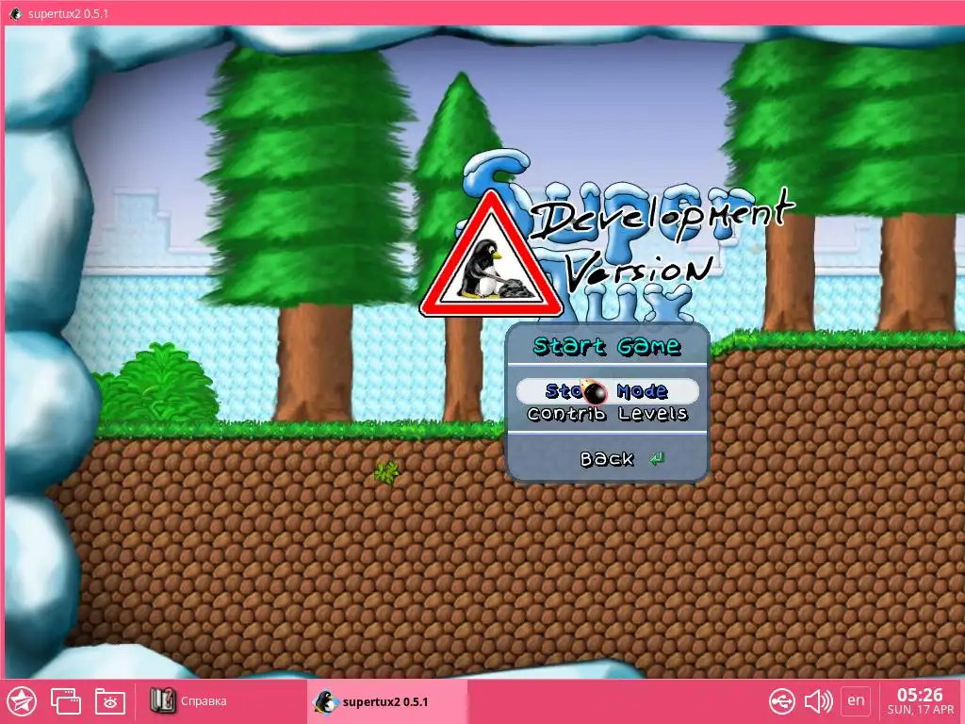Change the keyboard layout 'en' indicator
965x724 pixels.
tap(856, 700)
